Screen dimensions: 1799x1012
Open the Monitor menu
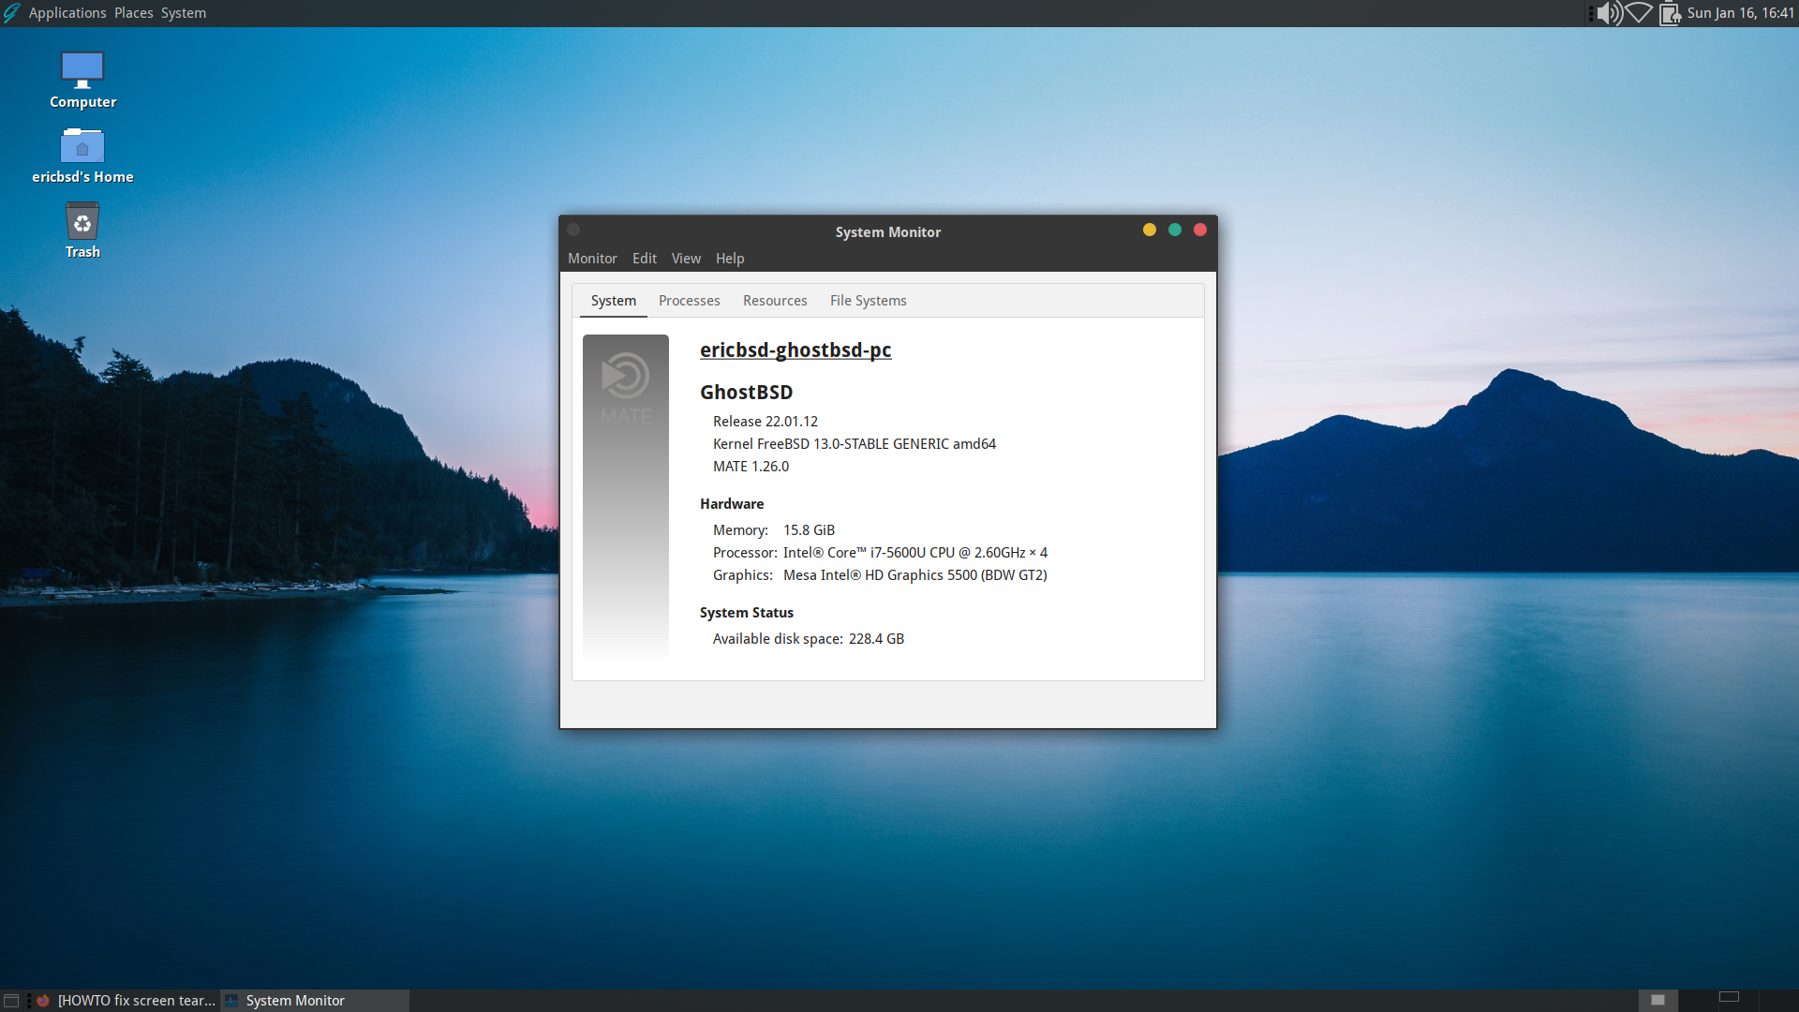pos(592,259)
